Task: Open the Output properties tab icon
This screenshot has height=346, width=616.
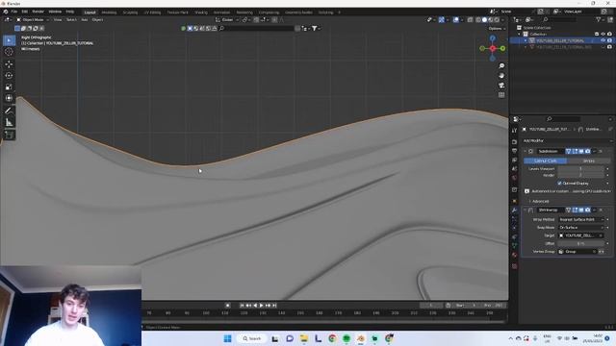Action: click(x=515, y=151)
